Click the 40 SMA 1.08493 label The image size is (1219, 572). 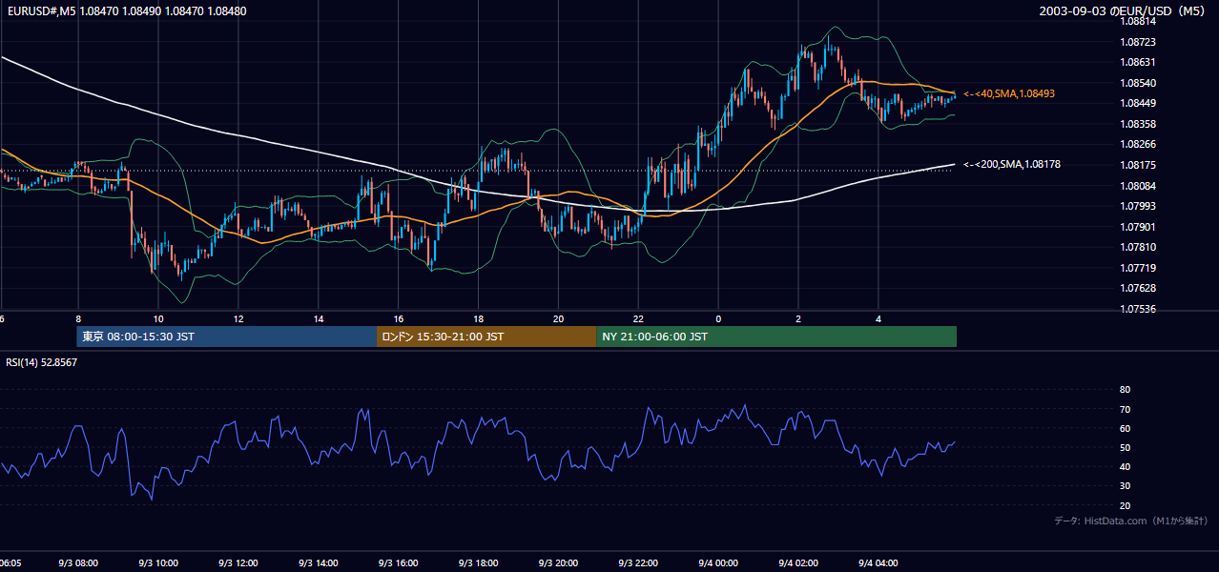point(1009,93)
